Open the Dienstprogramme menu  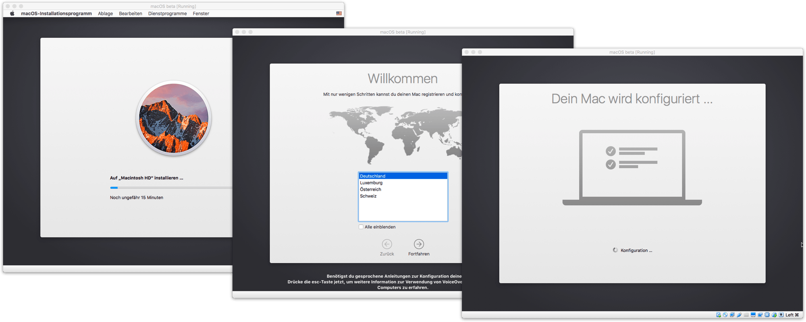click(167, 13)
